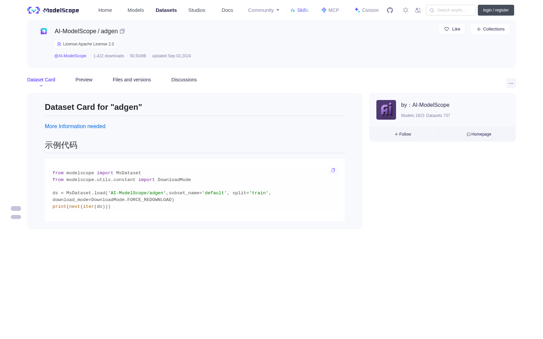Open the Civision sparkle link

[x=367, y=10]
